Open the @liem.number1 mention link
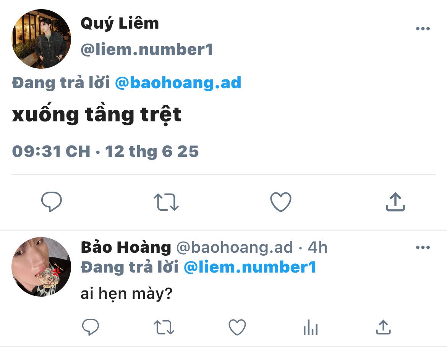The image size is (447, 347). pos(250,267)
